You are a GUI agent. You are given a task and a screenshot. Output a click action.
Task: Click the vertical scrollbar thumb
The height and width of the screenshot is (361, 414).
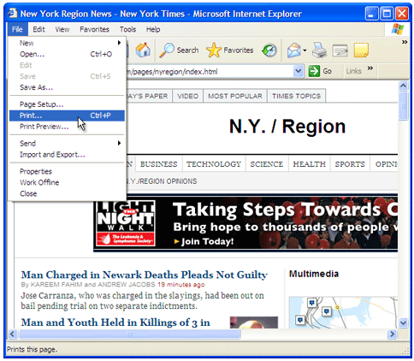pyautogui.click(x=403, y=106)
